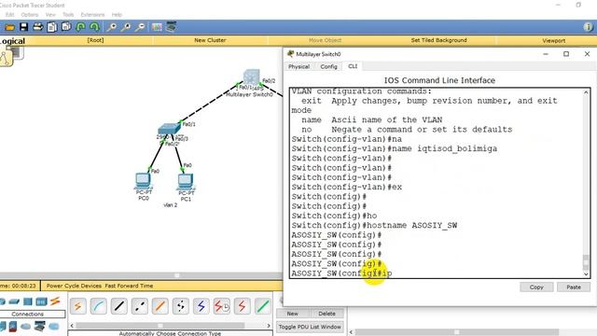
Task: Select the automatic connection lightning cable
Action: point(78,306)
